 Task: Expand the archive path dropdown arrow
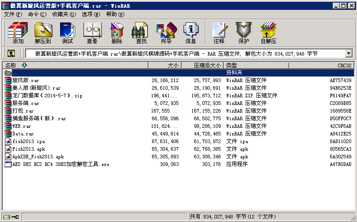(348, 53)
